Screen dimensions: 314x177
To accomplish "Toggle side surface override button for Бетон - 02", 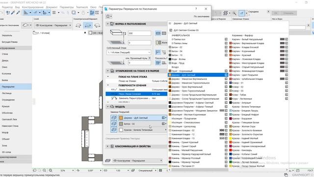I will tap(114, 124).
